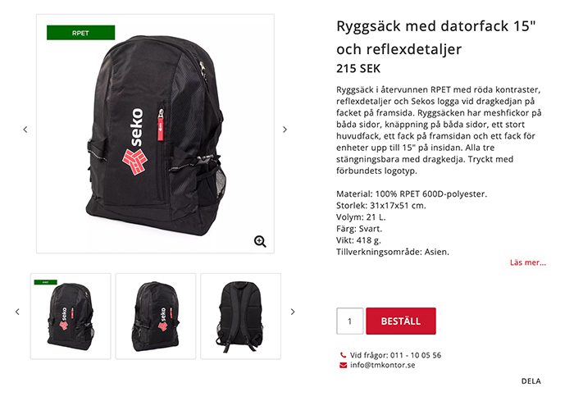Open the info@tmkontor.se email link
The image size is (574, 410).
pos(383,365)
